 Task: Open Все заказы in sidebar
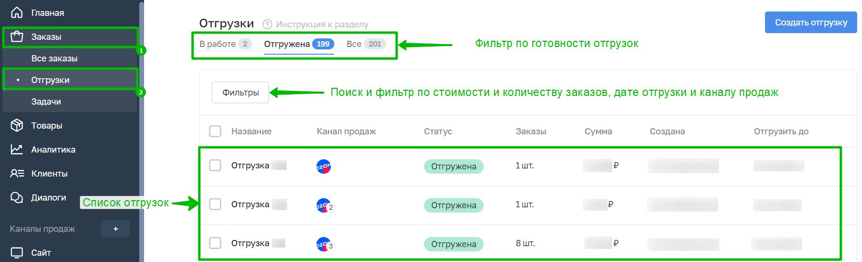(54, 58)
